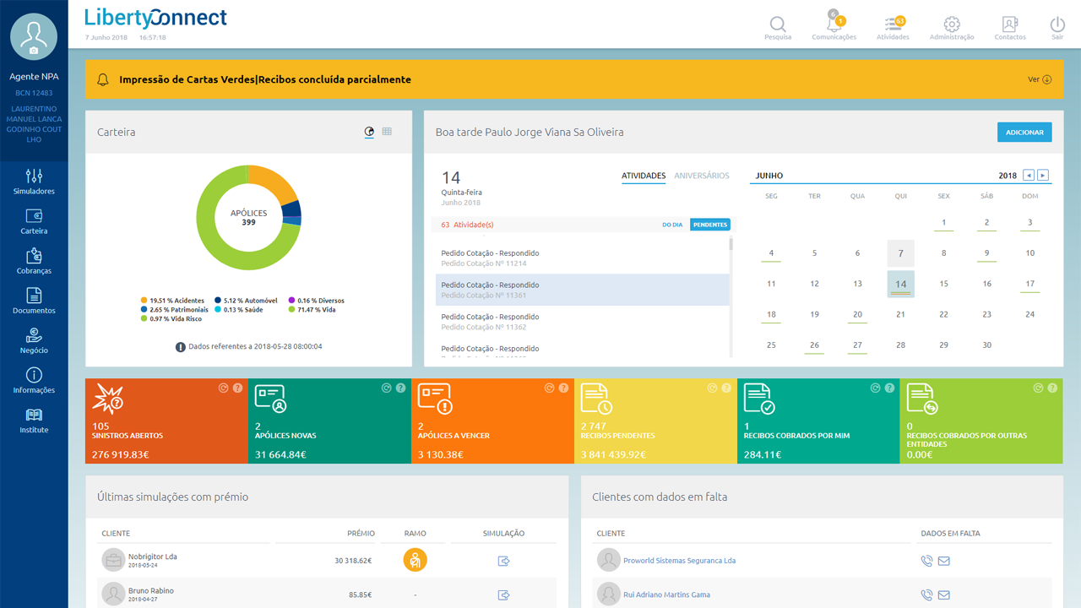Viewport: 1081px width, 608px height.
Task: Switch to the Aniversários tab
Action: pyautogui.click(x=702, y=176)
